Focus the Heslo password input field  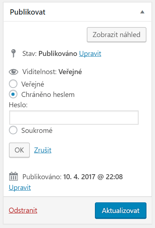tap(74, 118)
